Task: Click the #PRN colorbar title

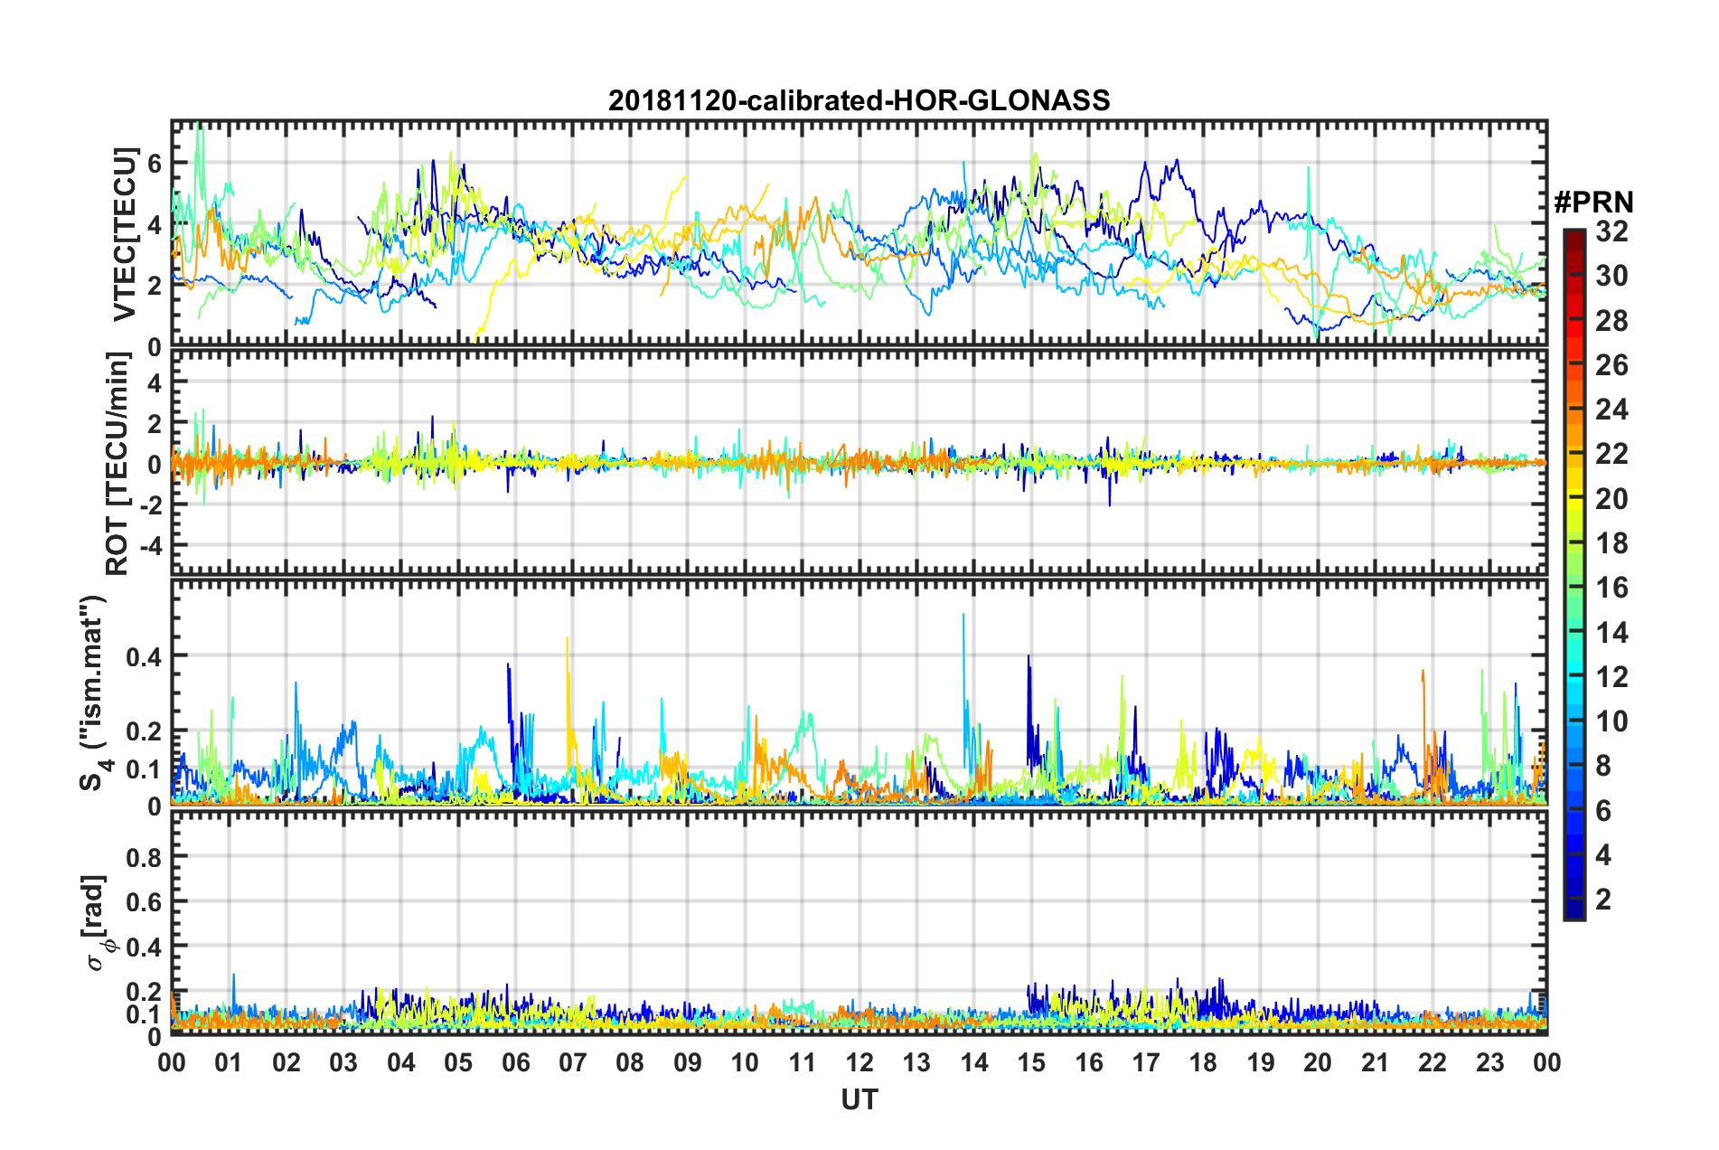Action: (x=1593, y=201)
